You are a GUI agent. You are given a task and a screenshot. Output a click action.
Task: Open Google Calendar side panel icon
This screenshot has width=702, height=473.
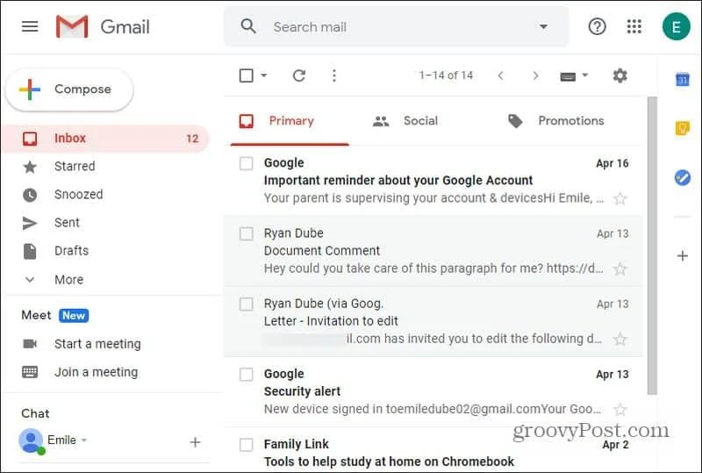683,80
